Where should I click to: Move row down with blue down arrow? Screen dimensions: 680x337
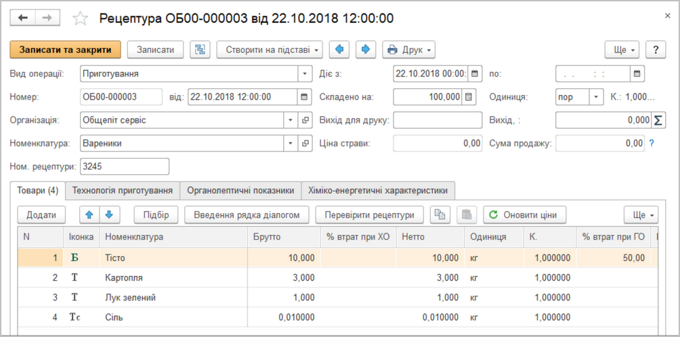tap(109, 215)
